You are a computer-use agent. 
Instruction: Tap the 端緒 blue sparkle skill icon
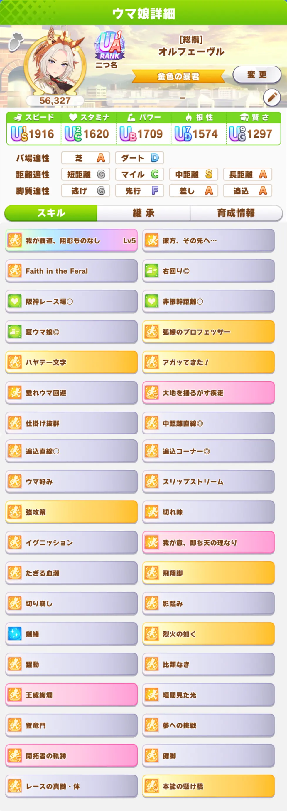tap(14, 633)
